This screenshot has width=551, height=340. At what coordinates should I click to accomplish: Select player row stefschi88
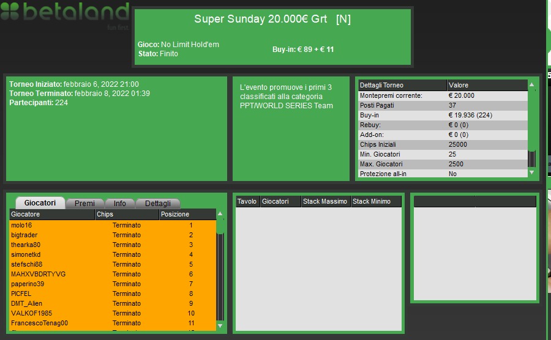point(113,265)
